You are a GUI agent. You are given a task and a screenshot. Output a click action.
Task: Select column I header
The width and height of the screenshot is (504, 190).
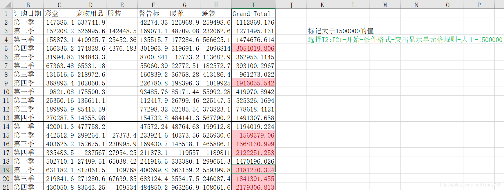(x=253, y=4)
